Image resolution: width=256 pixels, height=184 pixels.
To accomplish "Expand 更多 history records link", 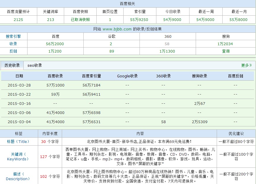I will [246, 65].
